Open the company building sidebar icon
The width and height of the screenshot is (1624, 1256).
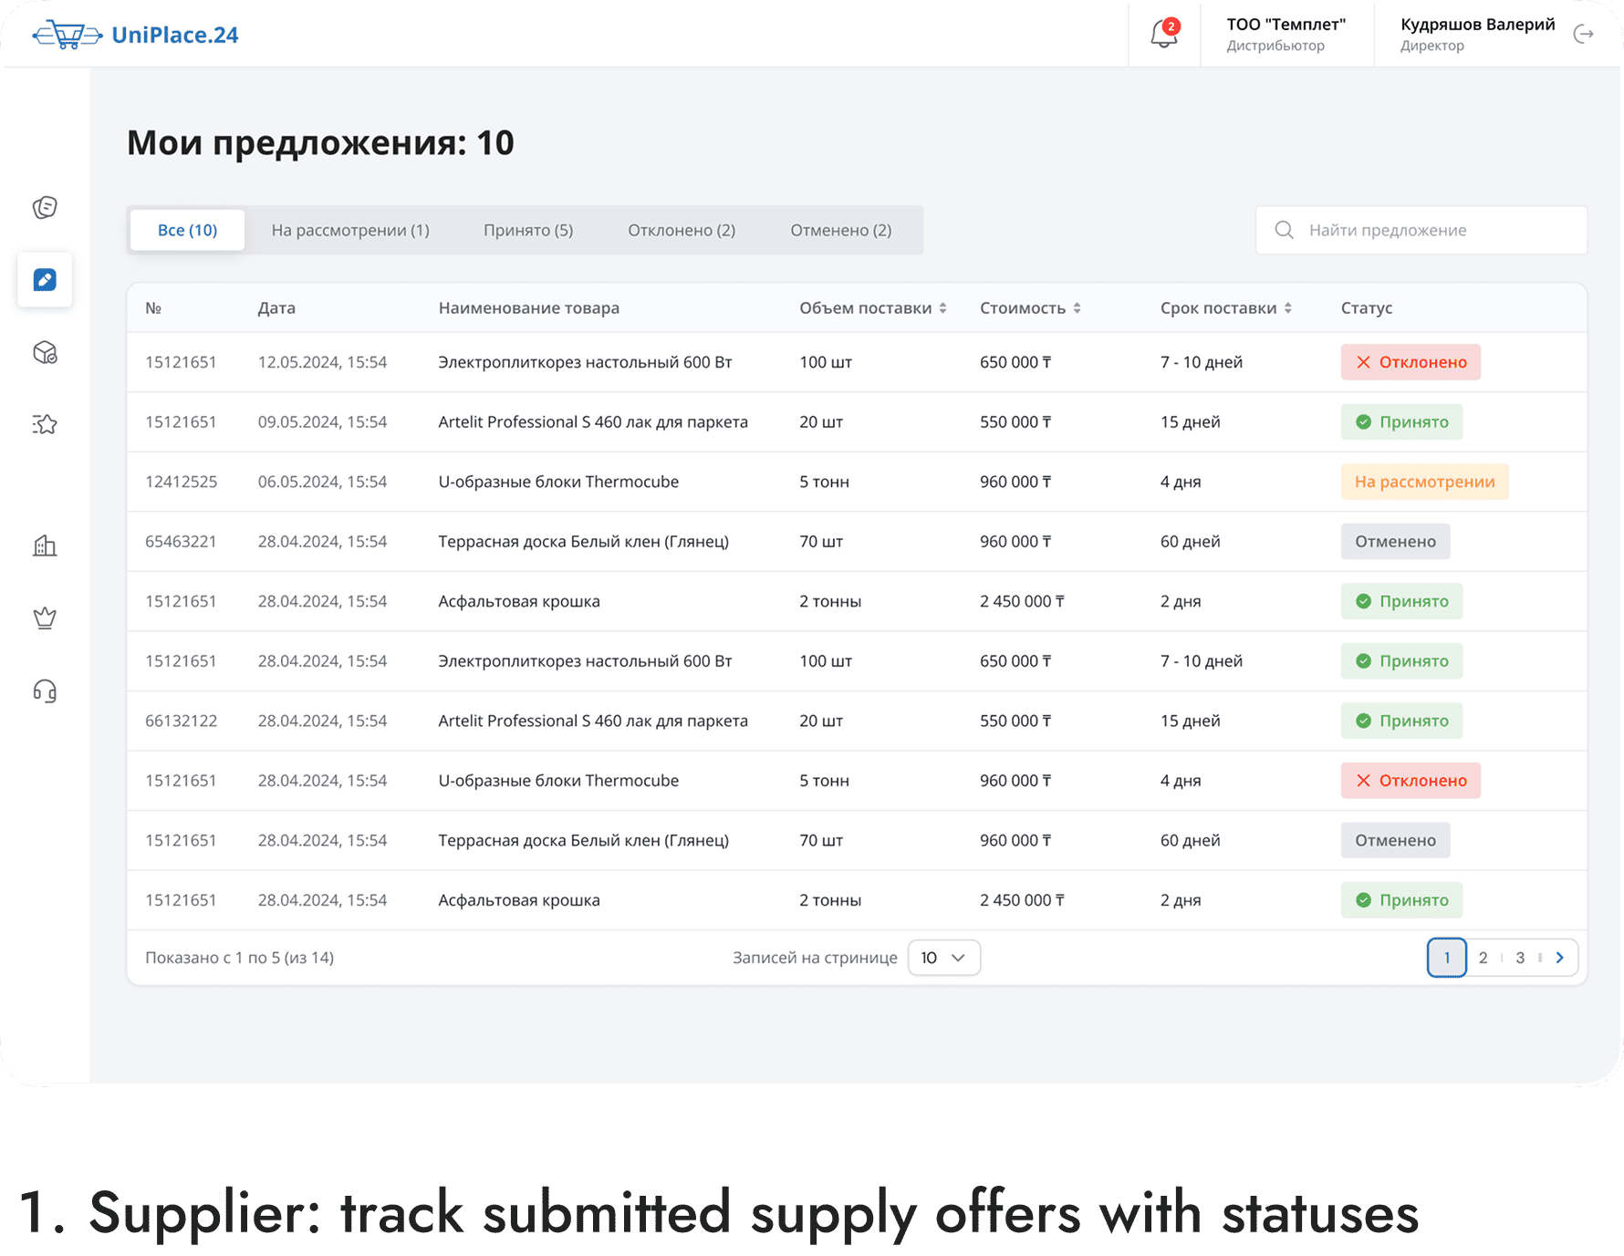tap(45, 545)
